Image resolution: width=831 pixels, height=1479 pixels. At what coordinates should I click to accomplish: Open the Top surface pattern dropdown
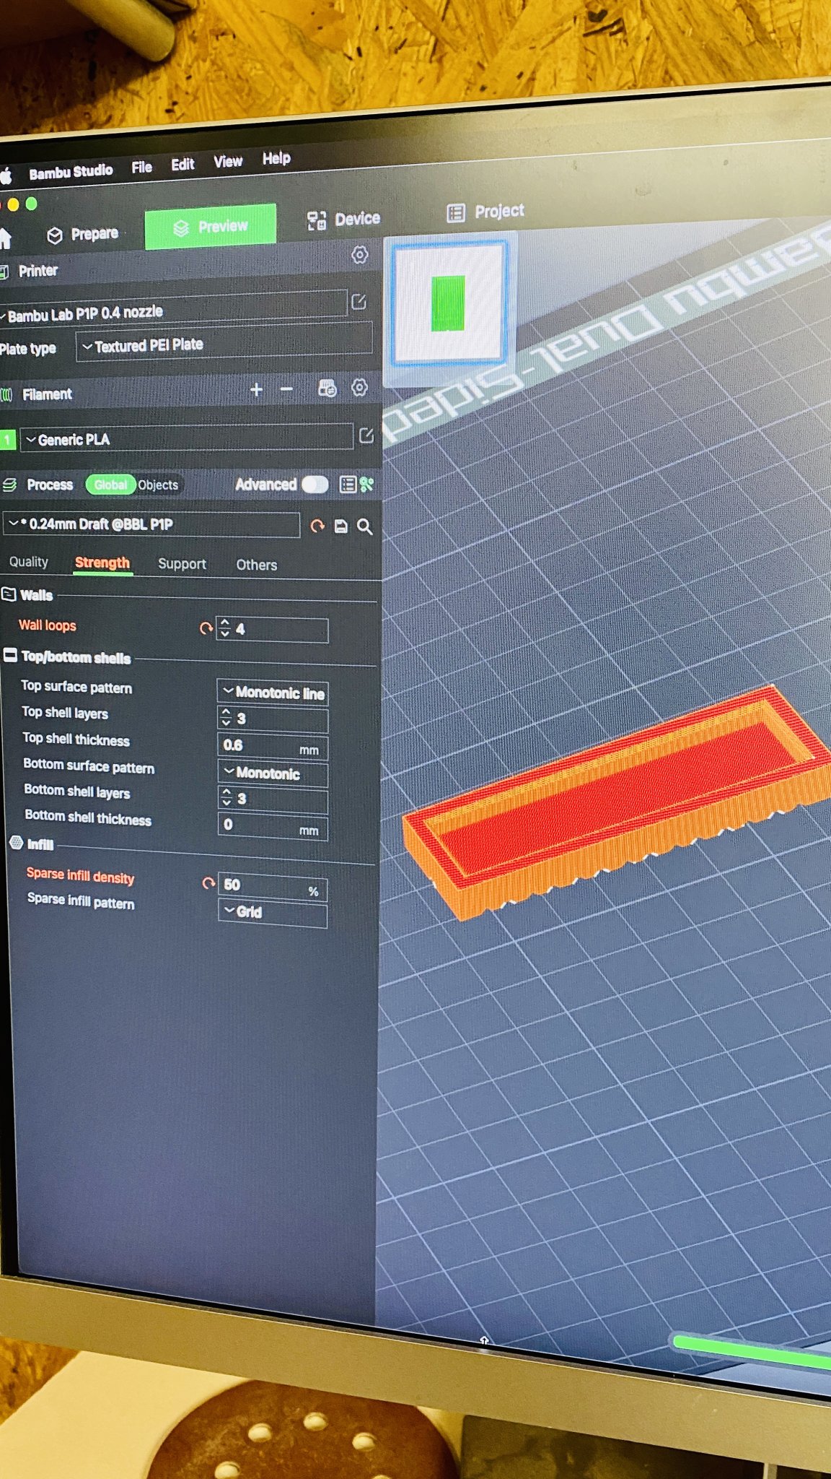(273, 693)
